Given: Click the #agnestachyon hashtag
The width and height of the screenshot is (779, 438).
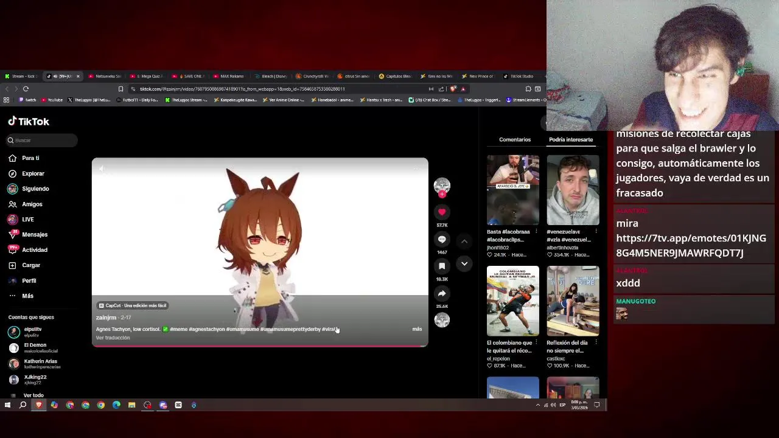Looking at the screenshot, I should [x=207, y=329].
